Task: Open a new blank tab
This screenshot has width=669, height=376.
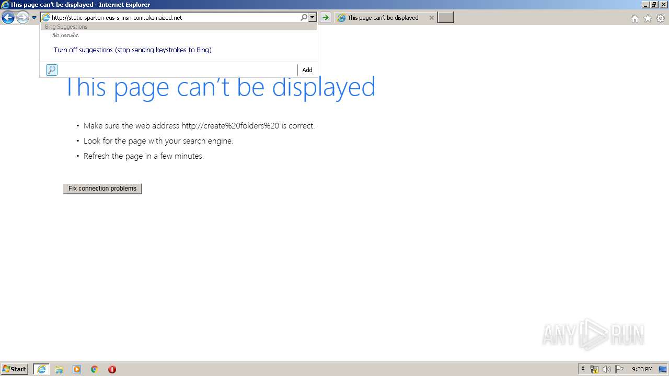Action: 445,18
